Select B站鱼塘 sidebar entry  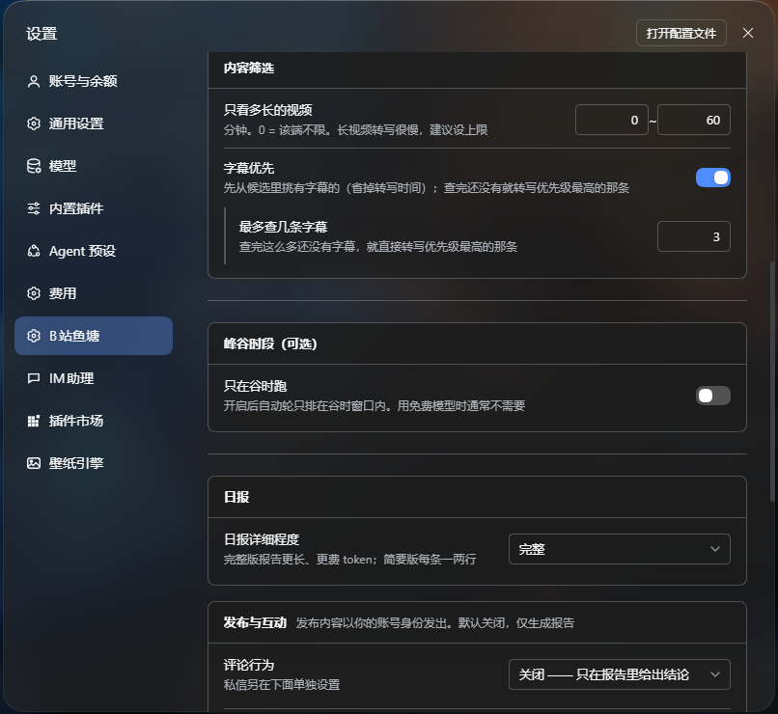tap(94, 336)
